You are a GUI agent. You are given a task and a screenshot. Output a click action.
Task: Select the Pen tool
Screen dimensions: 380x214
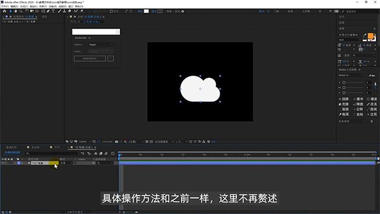(48, 11)
